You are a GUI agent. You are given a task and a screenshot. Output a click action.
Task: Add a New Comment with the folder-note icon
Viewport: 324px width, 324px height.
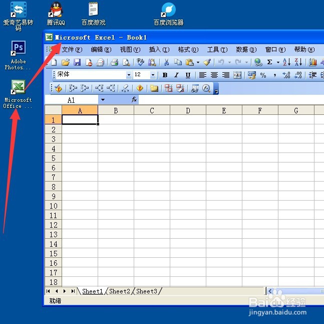pos(154,89)
